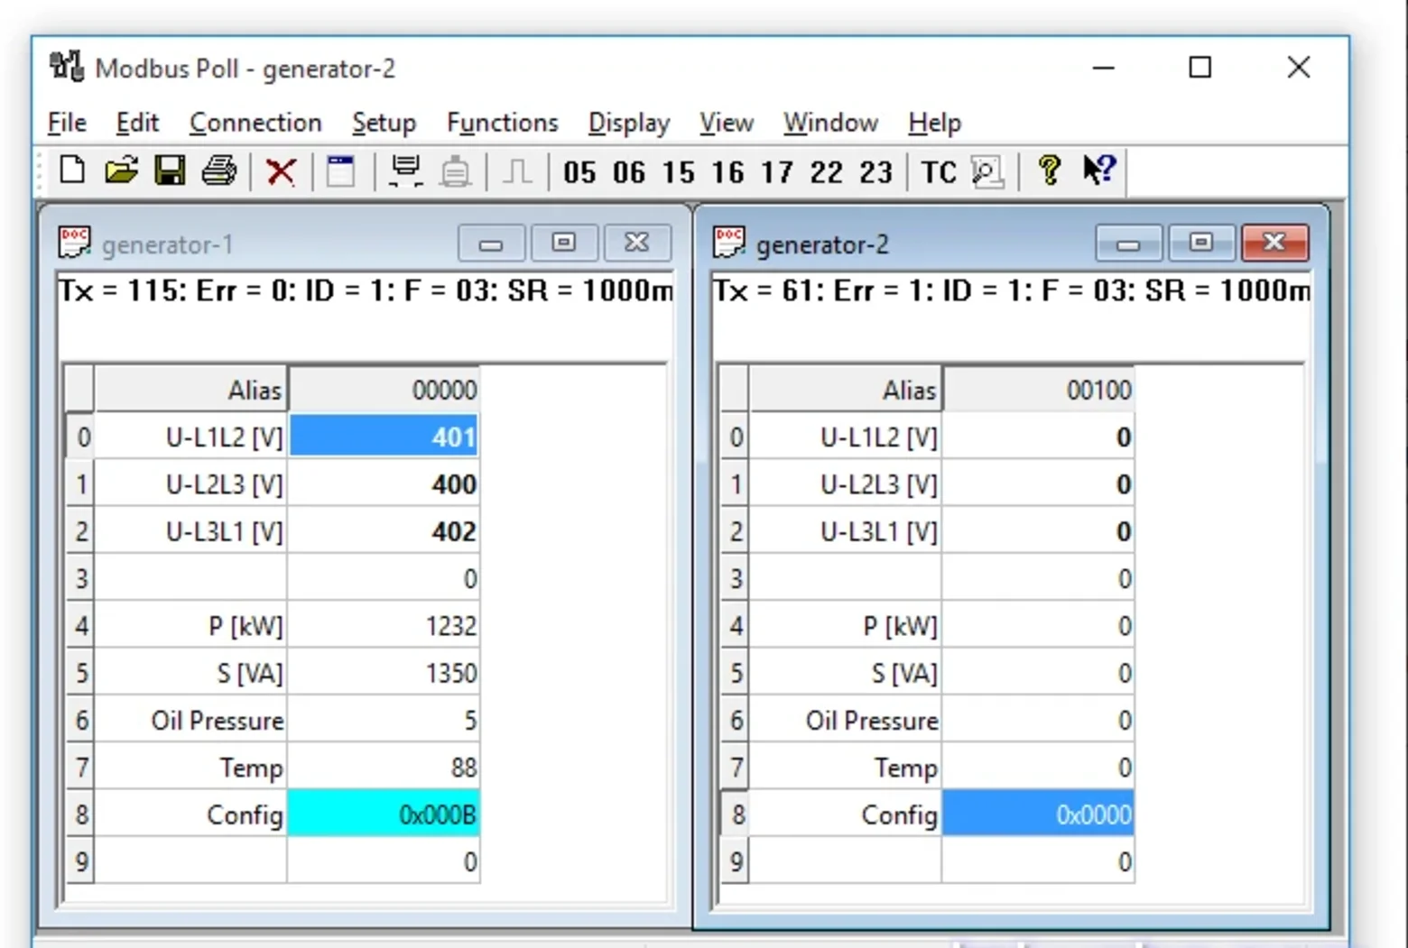The height and width of the screenshot is (948, 1408).
Task: Open function 05 write single coil
Action: click(579, 171)
